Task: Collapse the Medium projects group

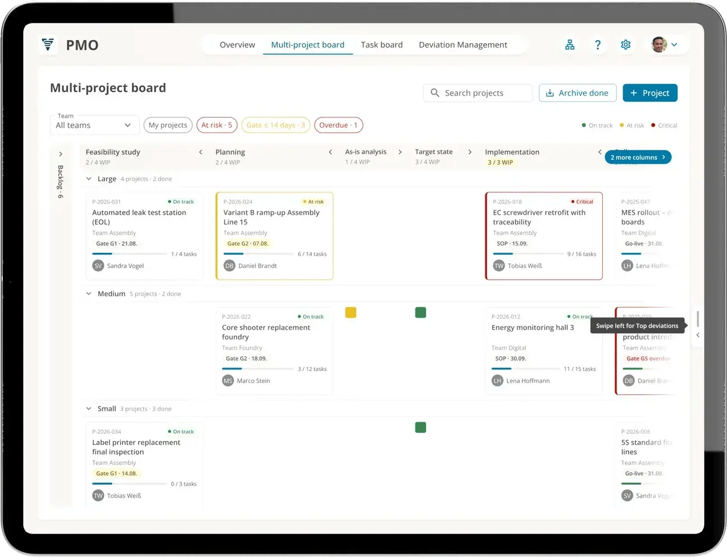Action: [89, 294]
